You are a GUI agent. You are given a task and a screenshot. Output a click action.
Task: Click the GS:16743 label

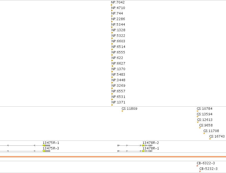[217, 136]
